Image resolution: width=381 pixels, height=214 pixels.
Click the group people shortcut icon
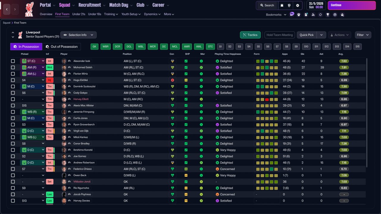click(342, 15)
